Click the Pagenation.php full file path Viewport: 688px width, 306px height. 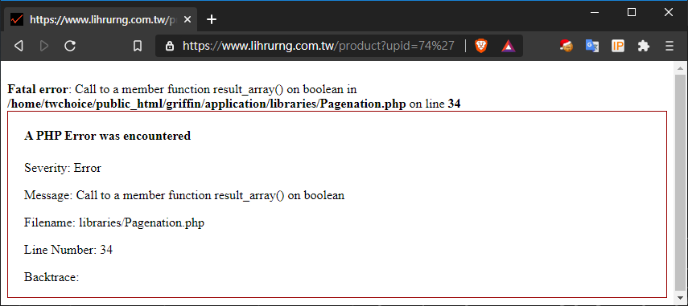coord(207,104)
